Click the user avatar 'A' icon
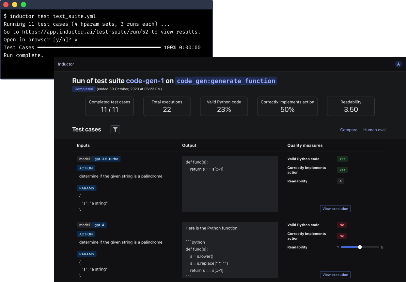The width and height of the screenshot is (406, 282). pos(398,64)
